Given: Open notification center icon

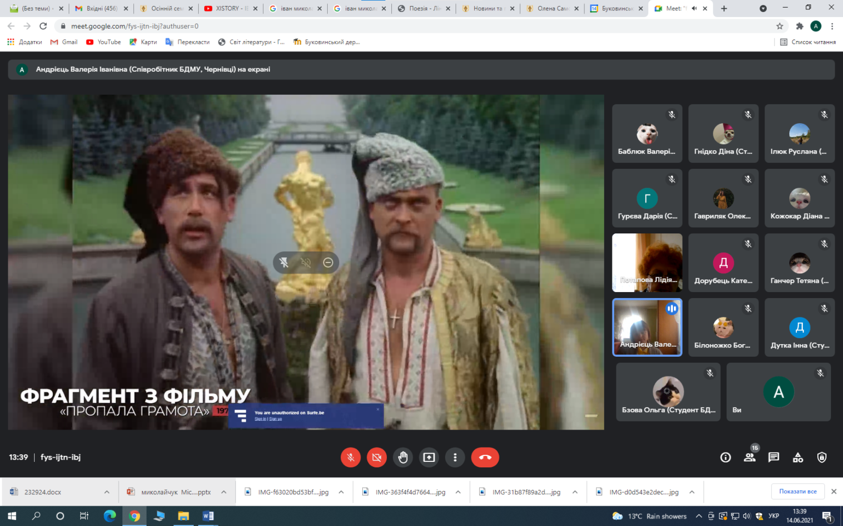Looking at the screenshot, I should [827, 516].
